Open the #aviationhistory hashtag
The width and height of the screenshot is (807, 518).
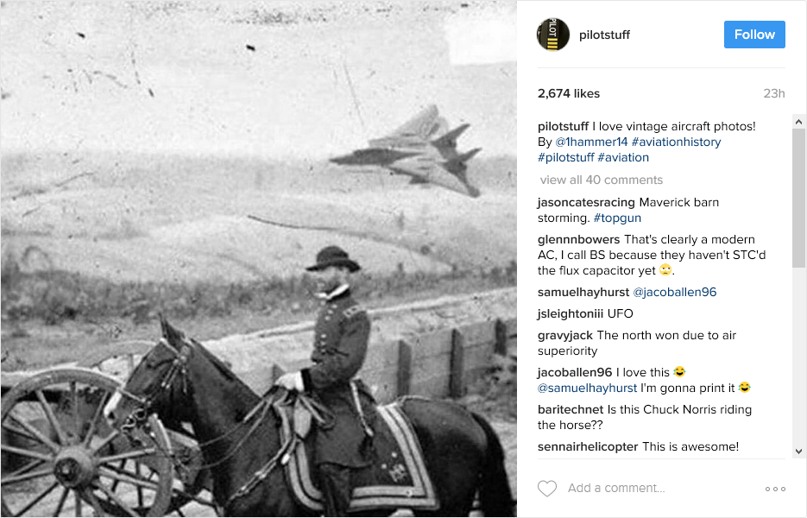click(677, 142)
